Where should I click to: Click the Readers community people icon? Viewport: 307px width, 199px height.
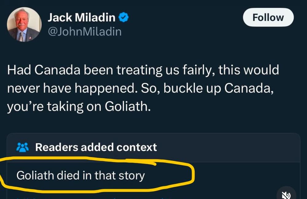point(22,148)
